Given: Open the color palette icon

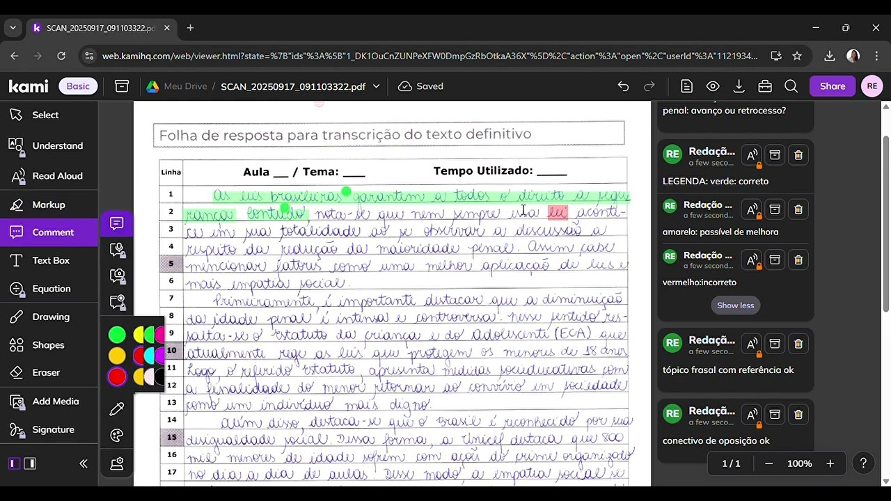Looking at the screenshot, I should point(117,436).
